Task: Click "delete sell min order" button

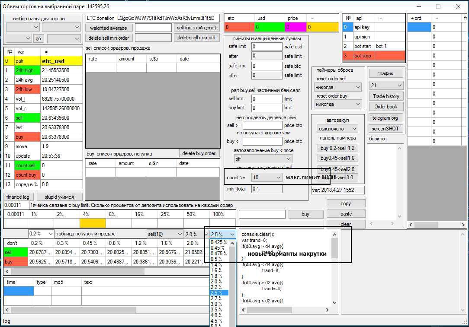Action: pos(109,38)
